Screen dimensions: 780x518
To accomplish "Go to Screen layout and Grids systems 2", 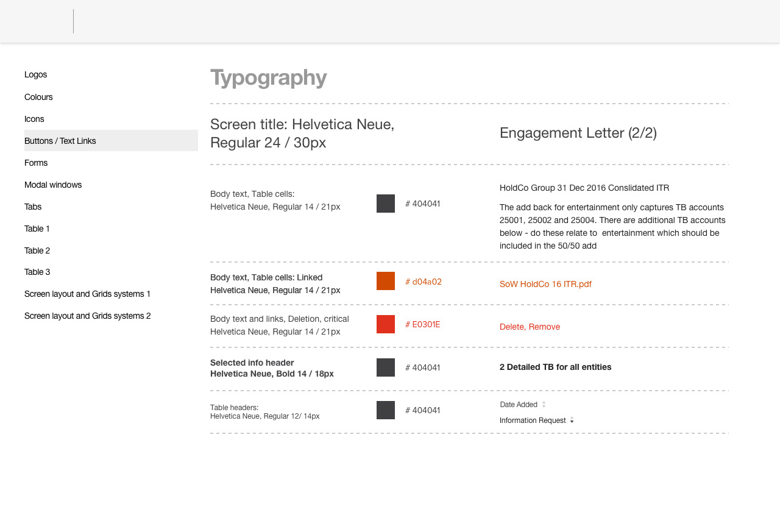I will [87, 316].
